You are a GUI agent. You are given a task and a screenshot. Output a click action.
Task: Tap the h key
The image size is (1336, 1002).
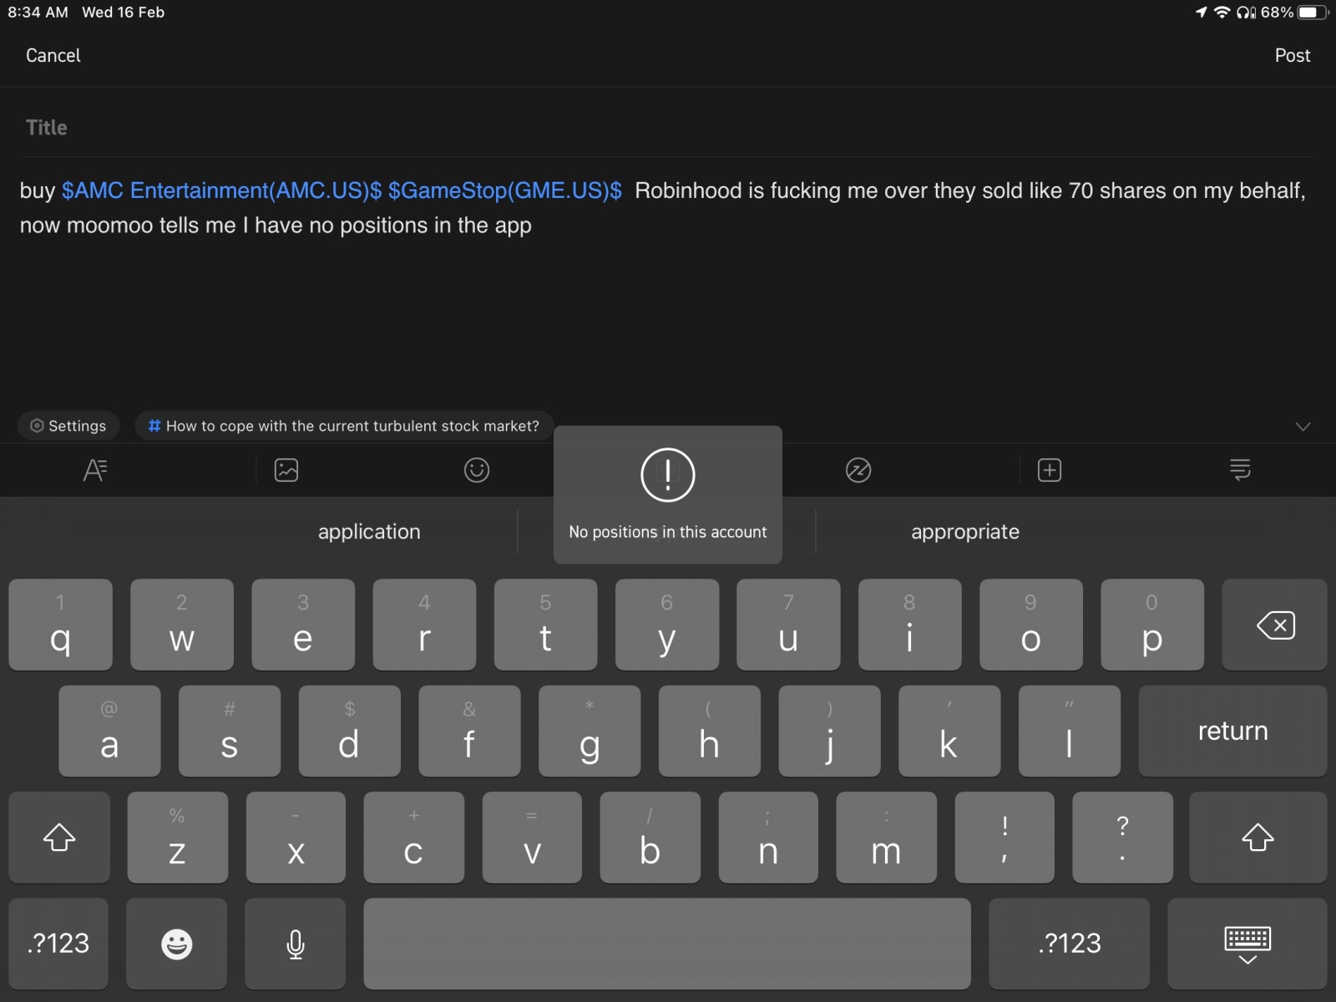coord(710,731)
